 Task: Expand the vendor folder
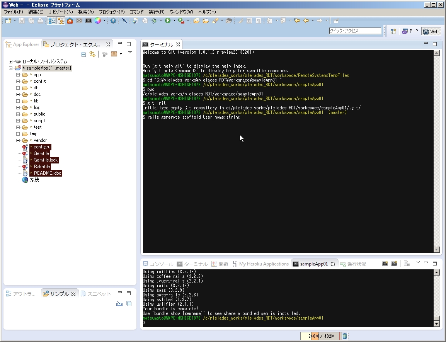pos(18,140)
